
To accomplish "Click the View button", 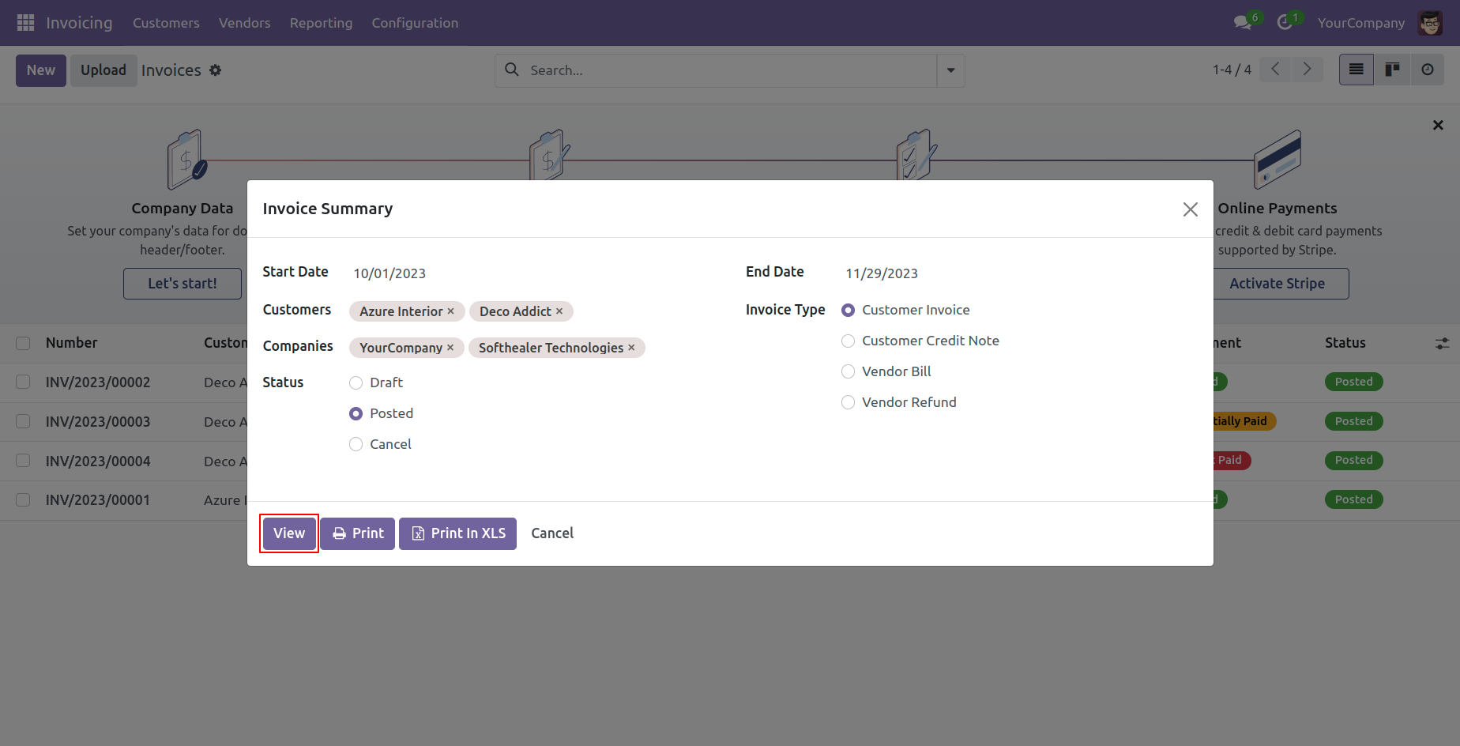I will click(289, 533).
